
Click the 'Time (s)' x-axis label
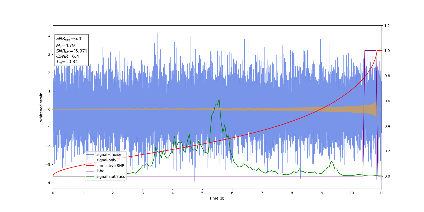[x=217, y=198]
